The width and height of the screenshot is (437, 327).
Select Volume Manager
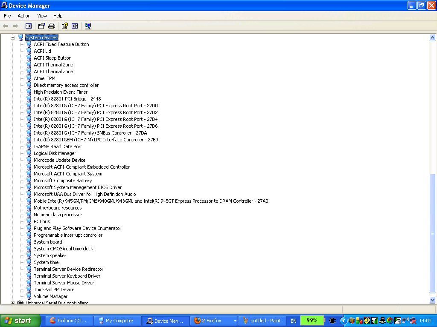pos(50,296)
